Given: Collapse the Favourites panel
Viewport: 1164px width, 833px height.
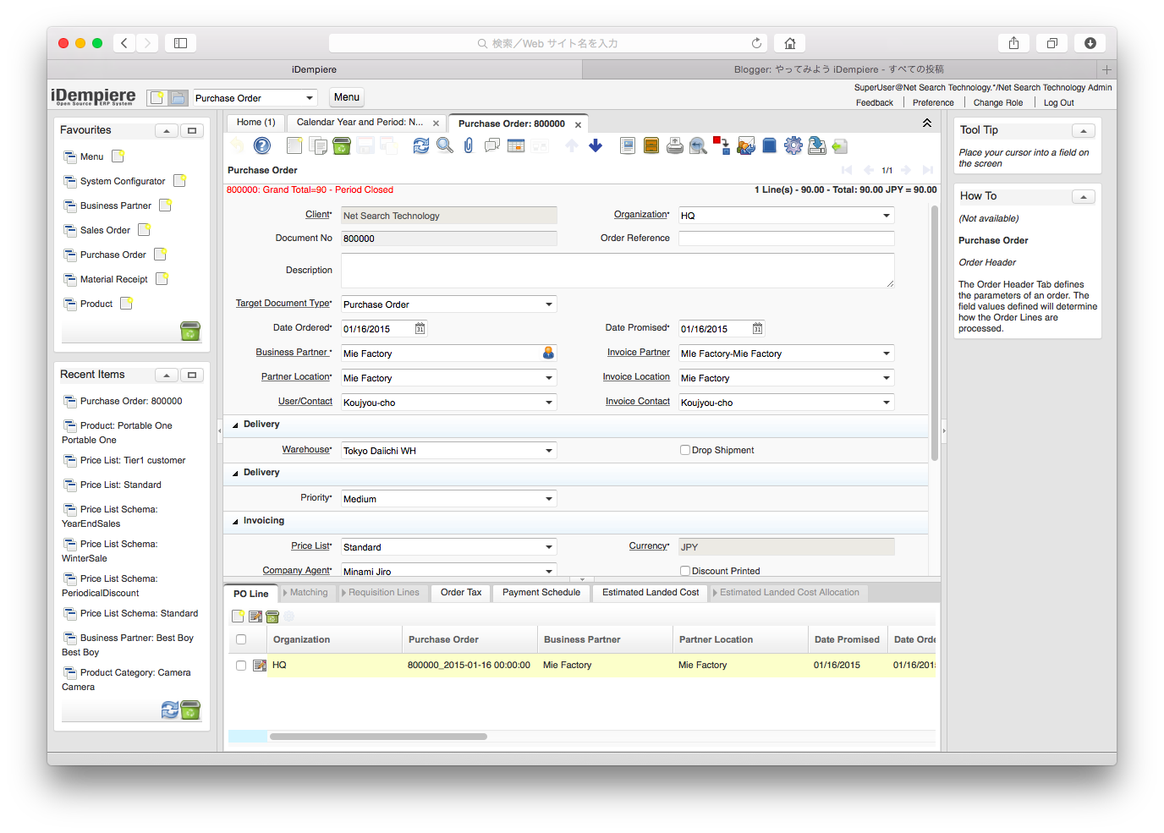Looking at the screenshot, I should click(167, 131).
